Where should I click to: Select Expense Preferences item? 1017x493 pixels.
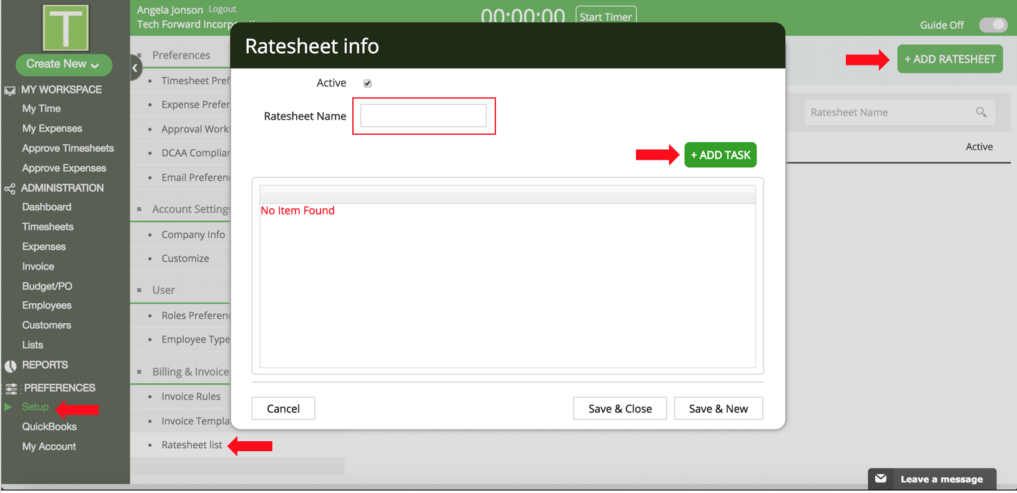196,104
